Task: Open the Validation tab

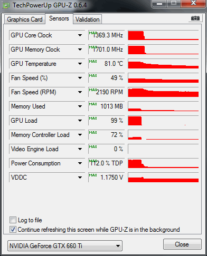Action: tap(88, 19)
